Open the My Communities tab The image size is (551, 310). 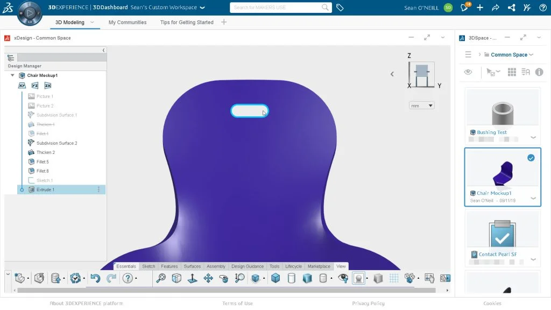pos(128,22)
